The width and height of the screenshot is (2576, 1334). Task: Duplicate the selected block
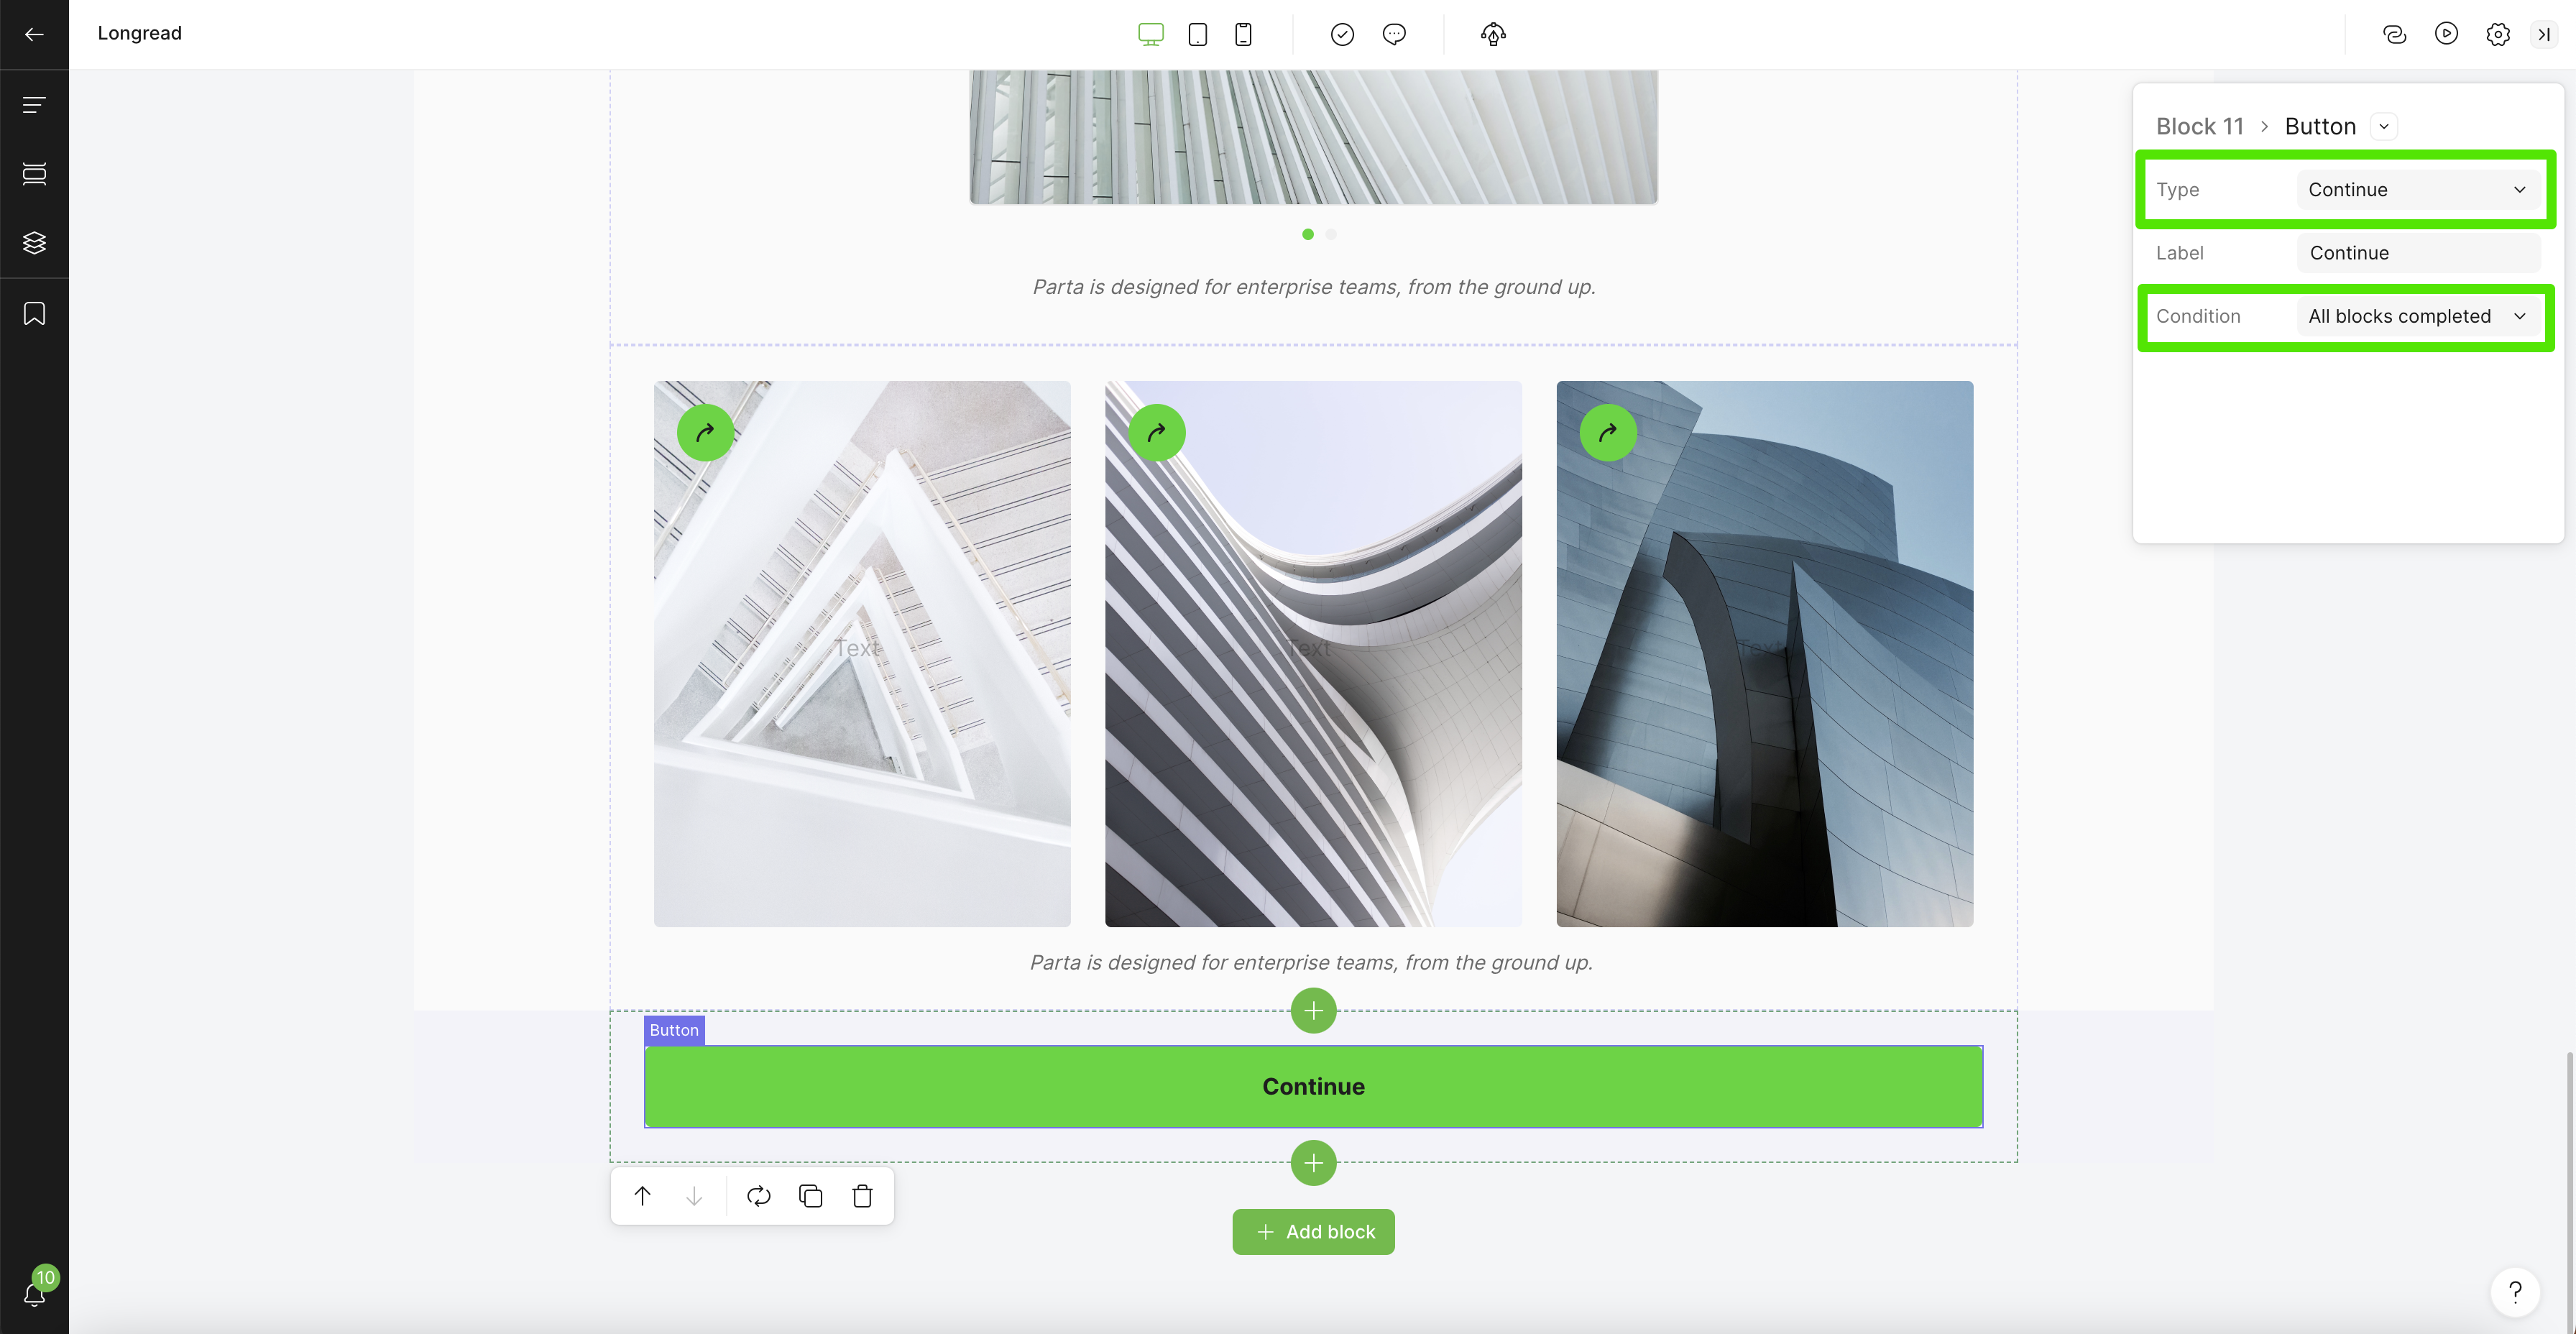point(810,1196)
